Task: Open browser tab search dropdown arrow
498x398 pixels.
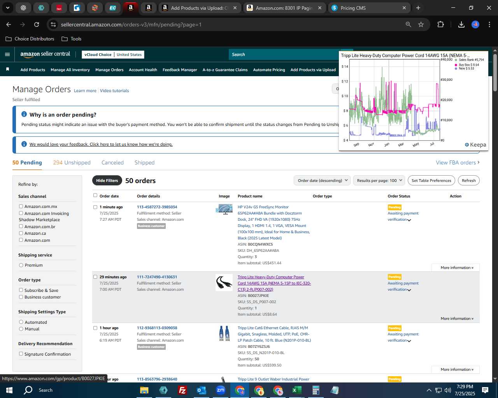Action: pyautogui.click(x=8, y=8)
